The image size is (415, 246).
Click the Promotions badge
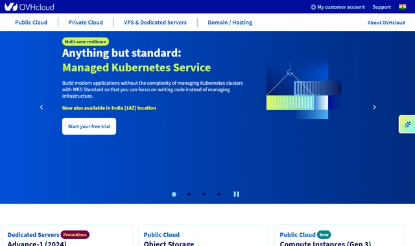tap(75, 234)
